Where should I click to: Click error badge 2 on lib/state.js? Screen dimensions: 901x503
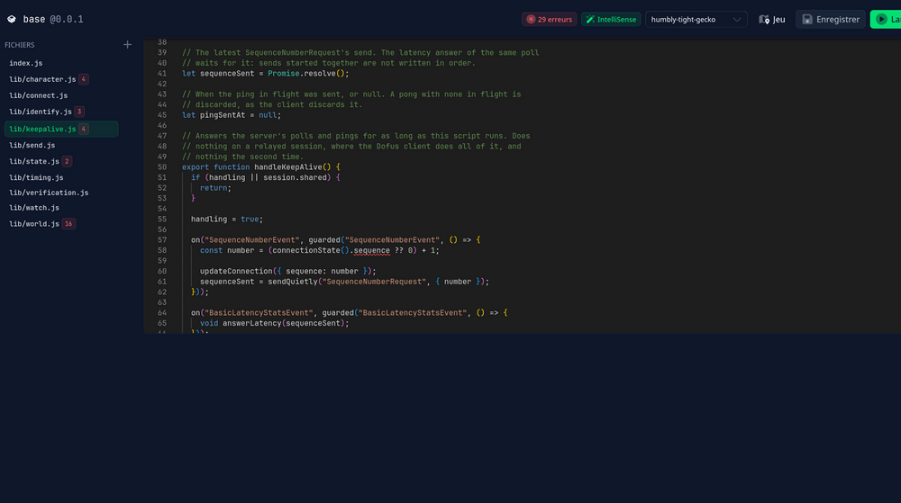point(67,161)
